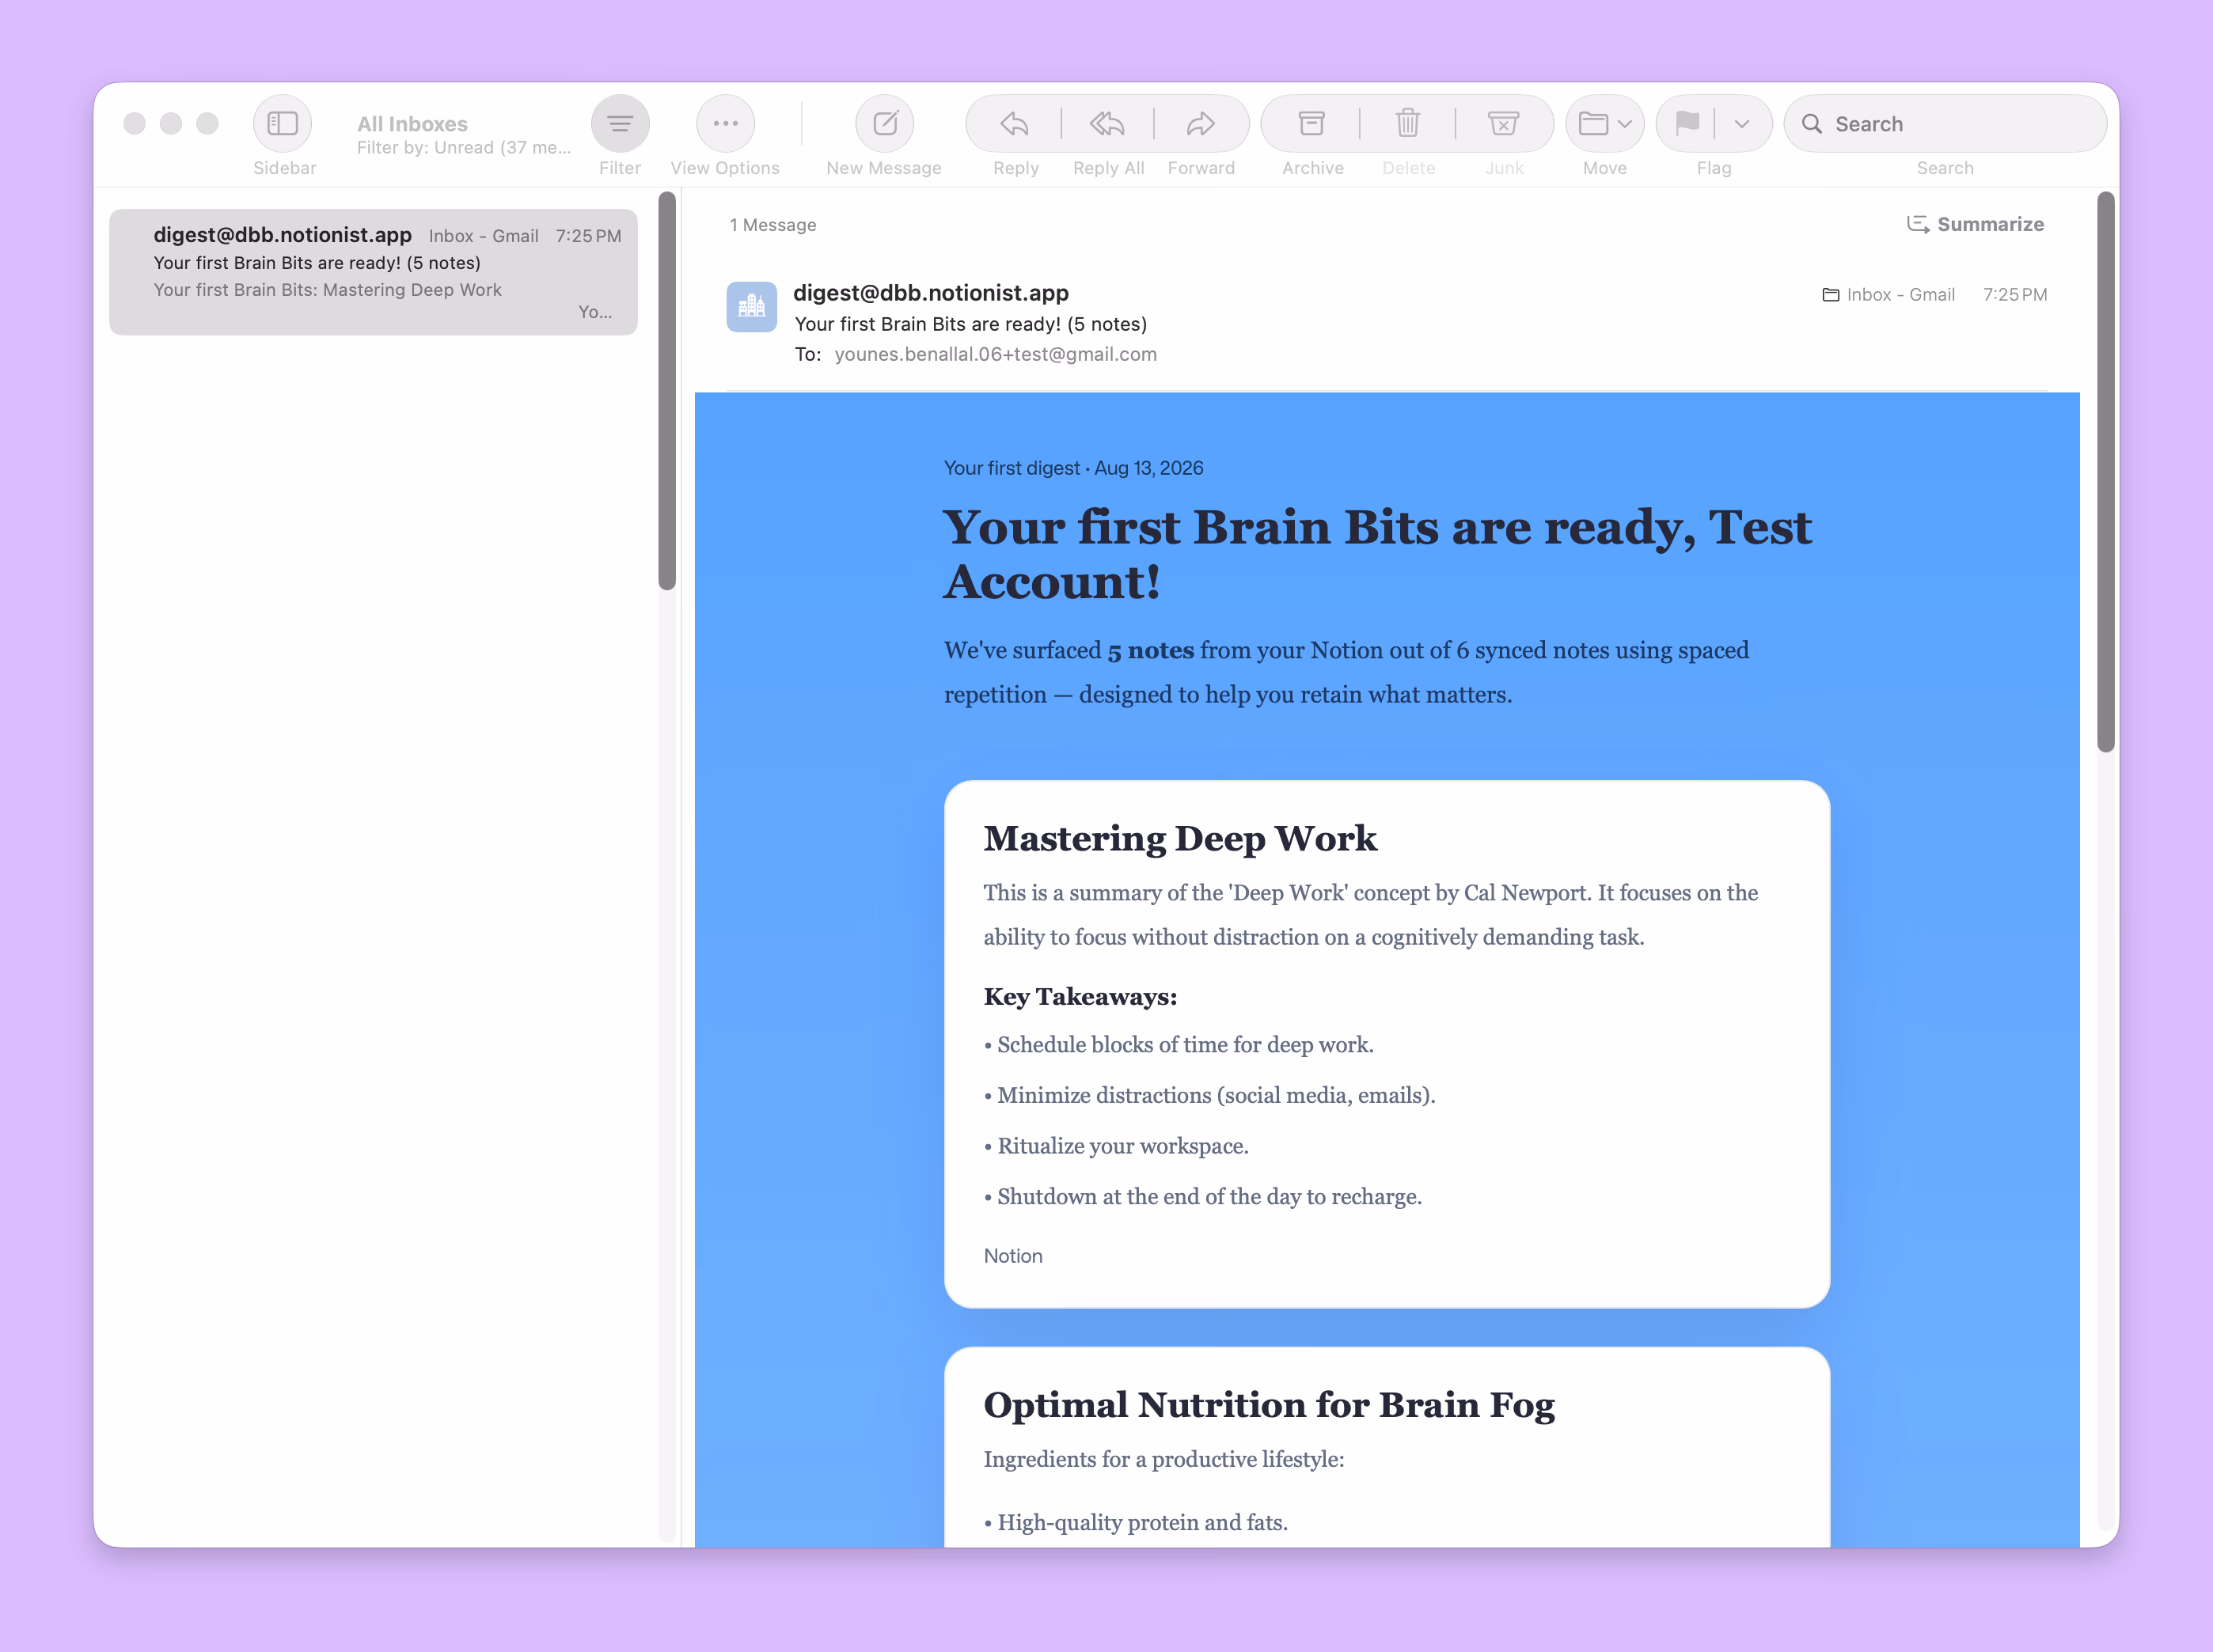Viewport: 2213px width, 1652px height.
Task: Click the Reply arrow icon
Action: (1015, 124)
